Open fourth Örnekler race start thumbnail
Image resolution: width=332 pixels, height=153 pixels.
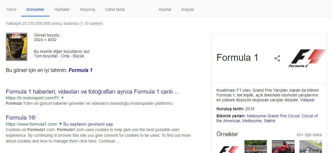tap(311, 147)
